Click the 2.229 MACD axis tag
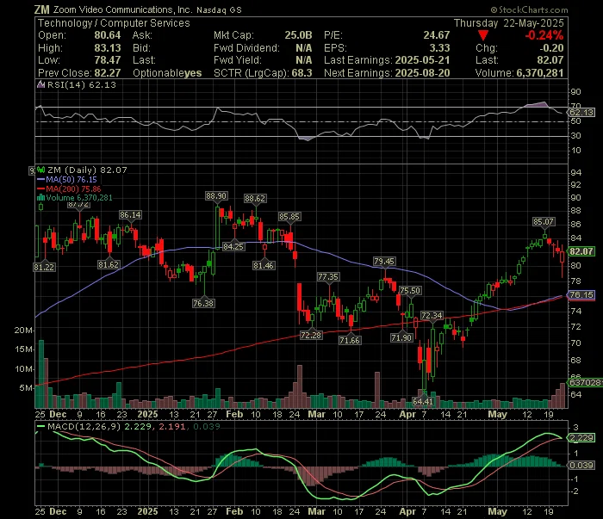Image resolution: width=603 pixels, height=519 pixels. [581, 438]
